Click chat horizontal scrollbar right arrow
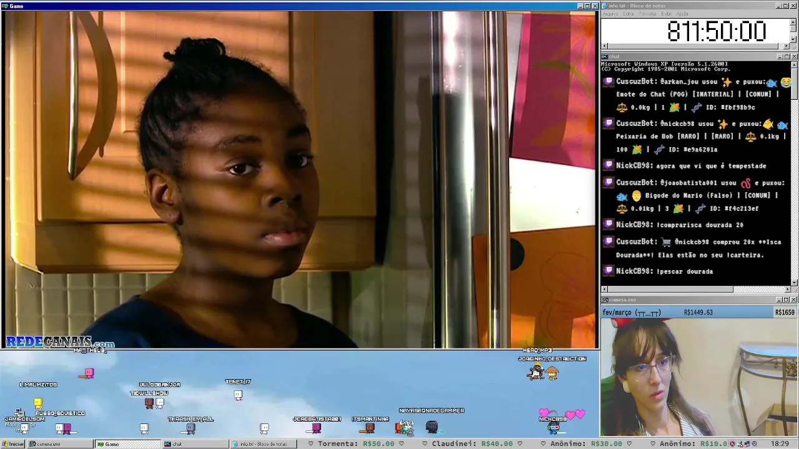Image resolution: width=799 pixels, height=449 pixels. point(787,289)
